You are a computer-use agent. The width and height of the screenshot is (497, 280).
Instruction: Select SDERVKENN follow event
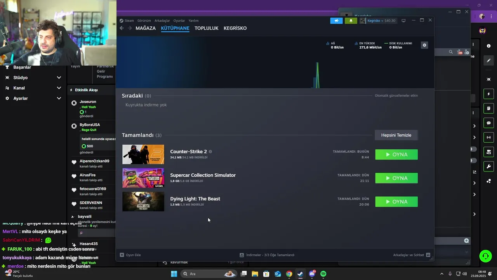[92, 205]
